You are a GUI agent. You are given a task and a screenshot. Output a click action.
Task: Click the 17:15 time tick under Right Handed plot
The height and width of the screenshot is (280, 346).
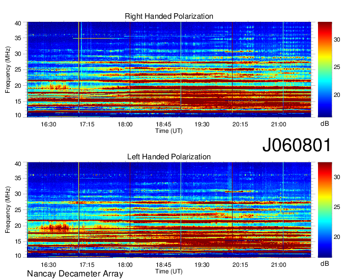[x=87, y=124]
